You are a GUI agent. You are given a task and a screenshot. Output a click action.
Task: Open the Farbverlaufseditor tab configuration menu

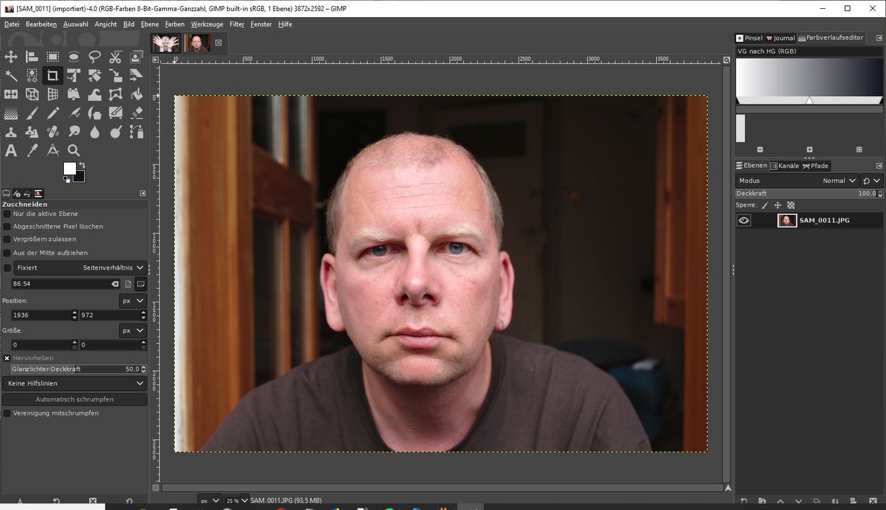[879, 38]
